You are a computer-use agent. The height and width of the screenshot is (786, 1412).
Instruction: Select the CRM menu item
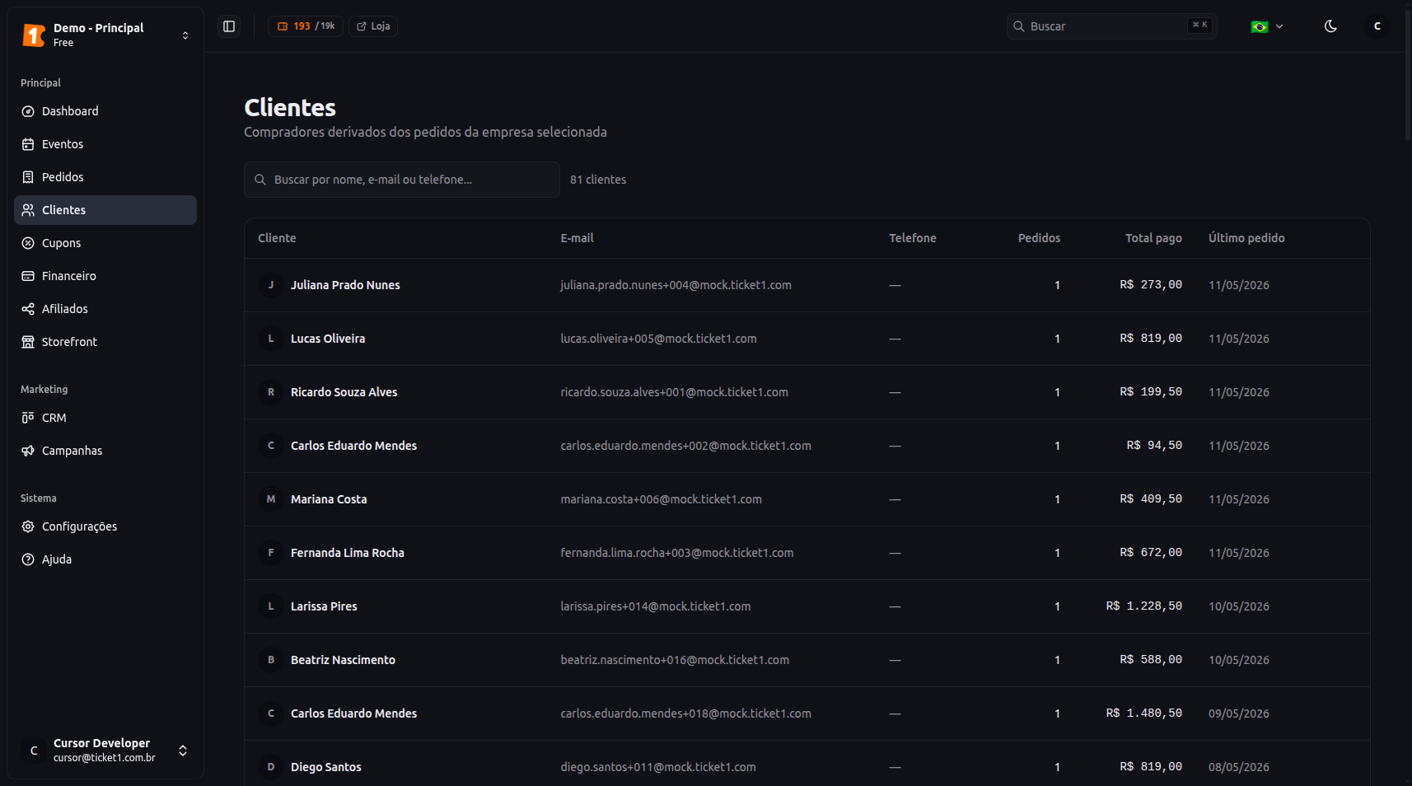pos(105,418)
